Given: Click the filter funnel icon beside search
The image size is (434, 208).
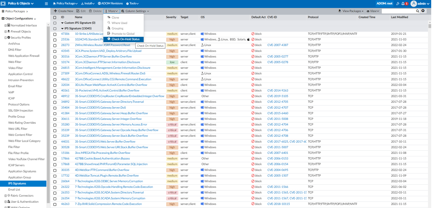Looking at the screenshot, I should coord(423,11).
